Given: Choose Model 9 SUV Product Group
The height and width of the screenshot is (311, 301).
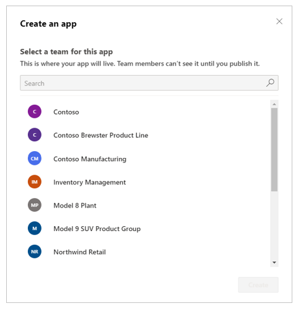Looking at the screenshot, I should click(x=144, y=229).
